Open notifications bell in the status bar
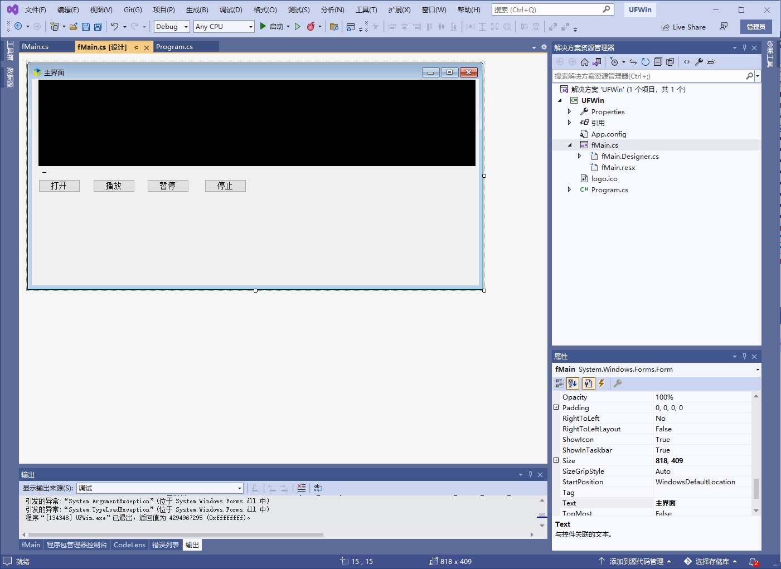 pyautogui.click(x=753, y=562)
